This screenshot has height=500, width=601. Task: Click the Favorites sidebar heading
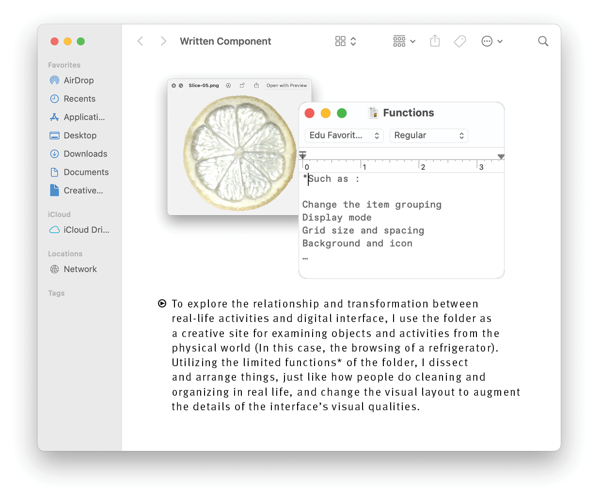[x=64, y=65]
